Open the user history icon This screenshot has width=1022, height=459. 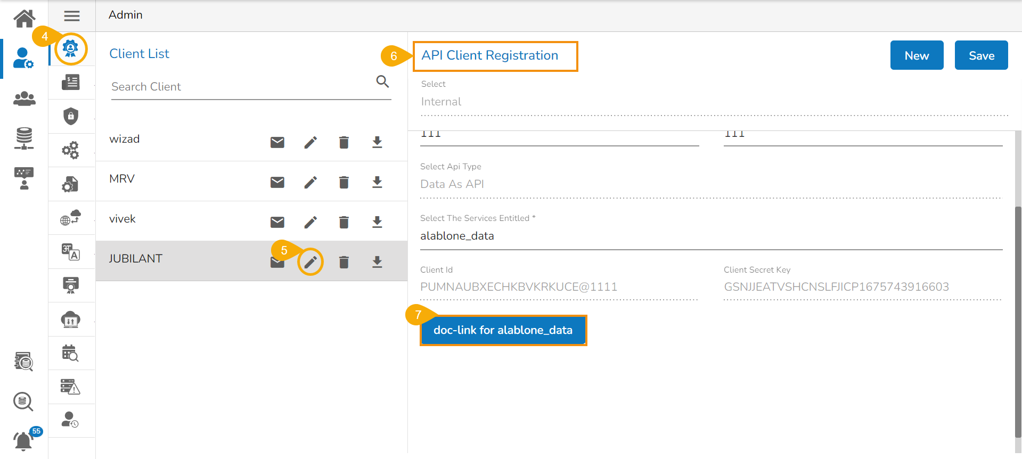(x=70, y=420)
